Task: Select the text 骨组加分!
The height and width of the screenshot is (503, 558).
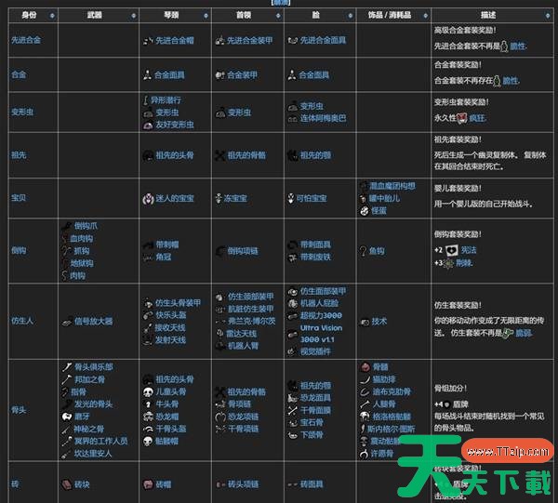Action: [450, 388]
